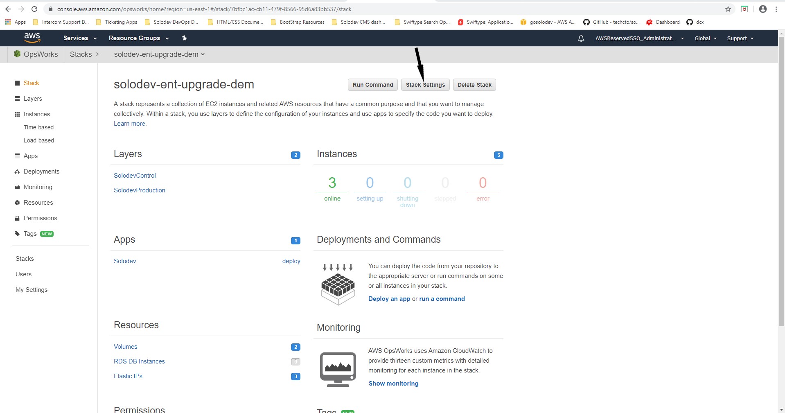
Task: Open the SolodevProduction layer
Action: [140, 190]
